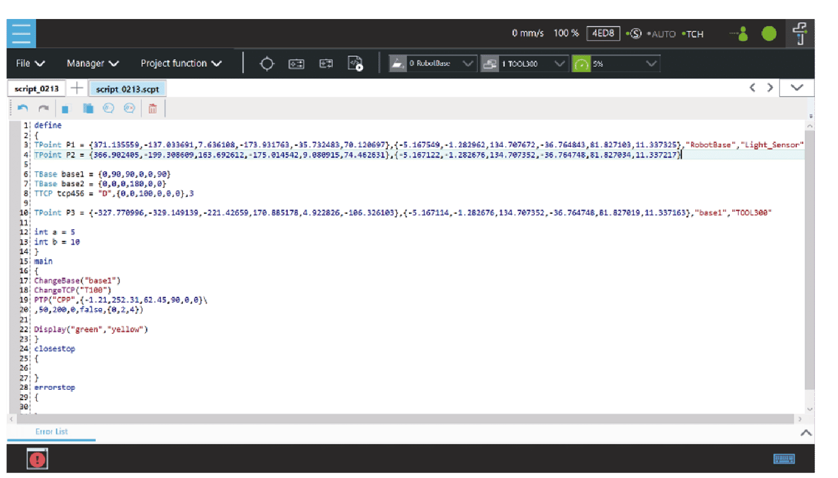The height and width of the screenshot is (478, 838).
Task: Click the 0 mm/s speed readout
Action: click(527, 33)
